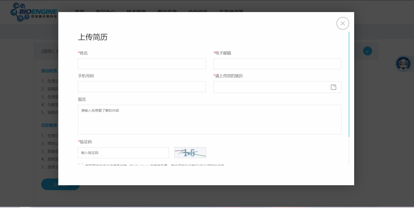
Task: Click the blue collapse arrow on job listing
Action: pyautogui.click(x=368, y=51)
